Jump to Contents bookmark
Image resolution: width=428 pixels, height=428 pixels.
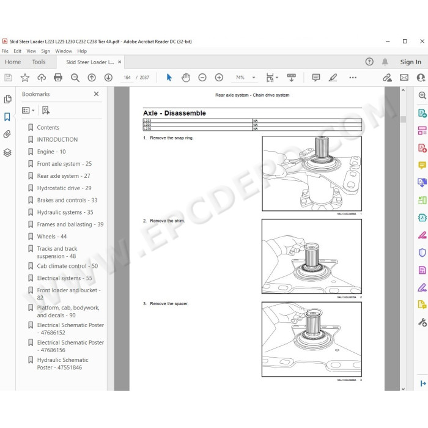point(48,127)
